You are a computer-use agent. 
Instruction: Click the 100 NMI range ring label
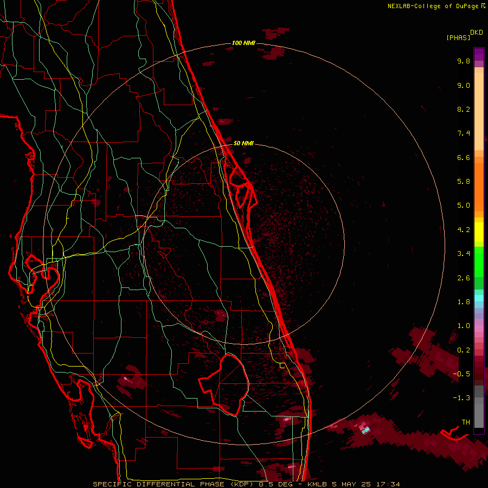[x=243, y=43]
